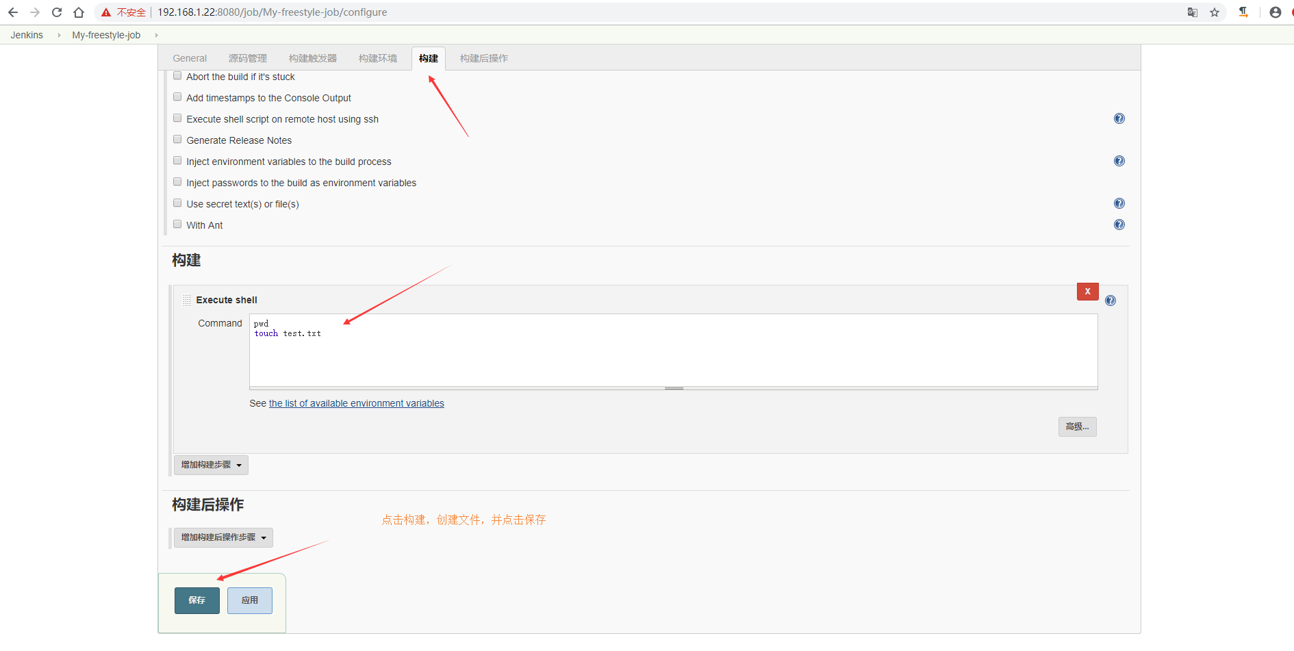Click the 应用 apply button

[250, 600]
